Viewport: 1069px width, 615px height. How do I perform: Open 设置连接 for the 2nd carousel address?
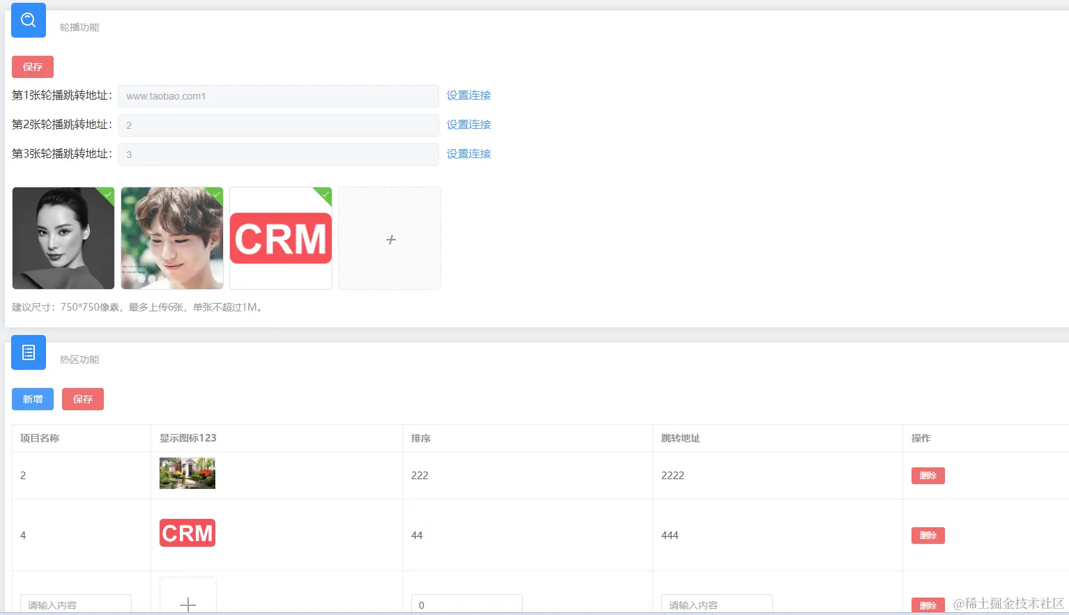coord(469,125)
